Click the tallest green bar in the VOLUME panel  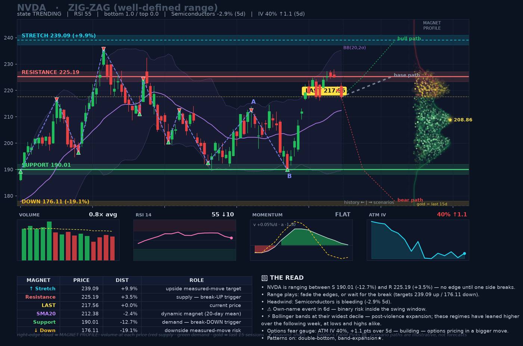point(49,241)
